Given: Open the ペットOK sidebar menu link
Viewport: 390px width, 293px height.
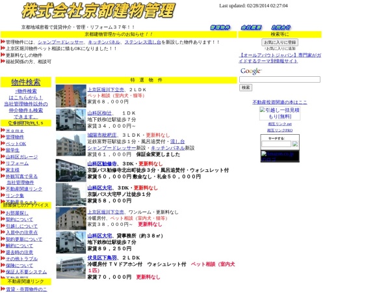Looking at the screenshot, I should click(16, 144).
